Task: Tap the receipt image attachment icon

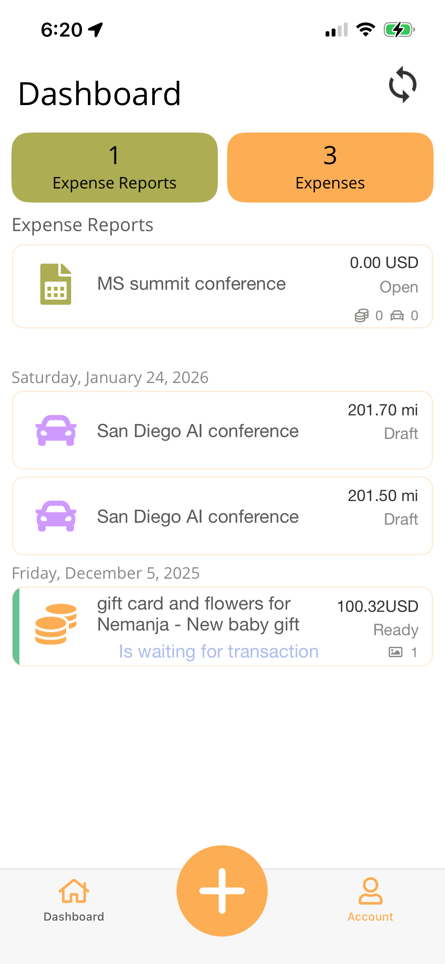Action: click(x=396, y=652)
